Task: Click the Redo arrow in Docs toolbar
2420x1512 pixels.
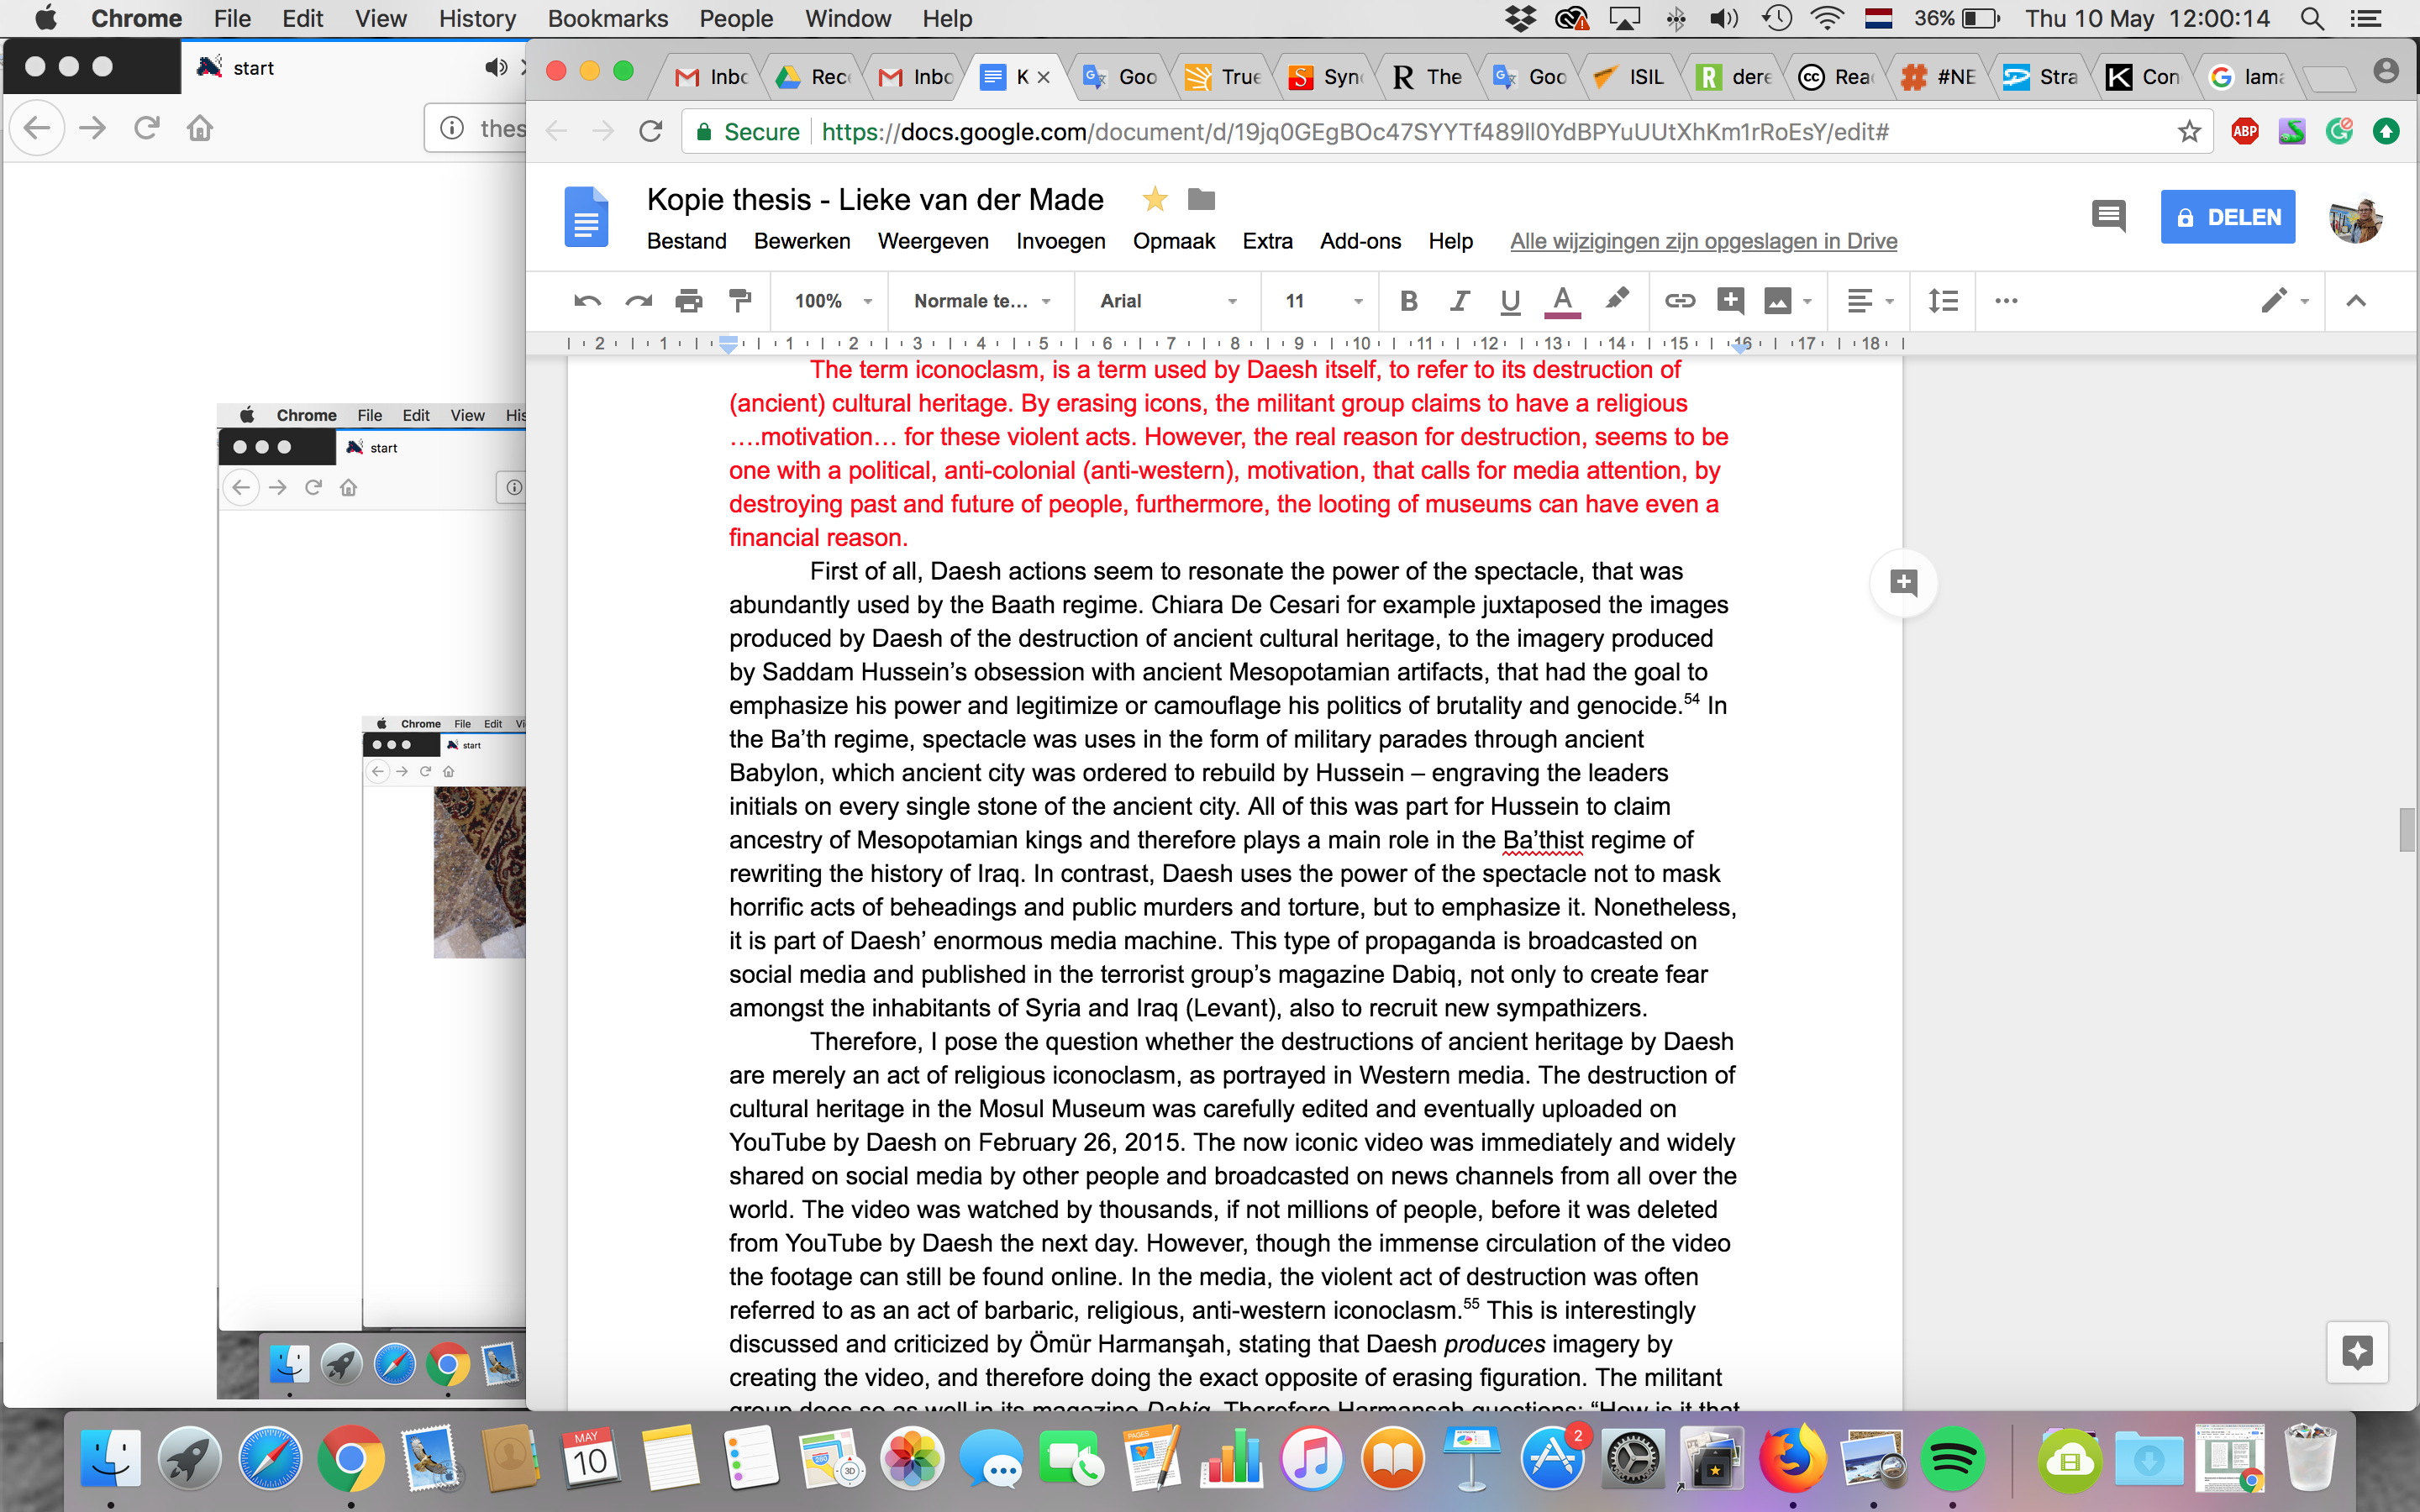Action: click(638, 301)
